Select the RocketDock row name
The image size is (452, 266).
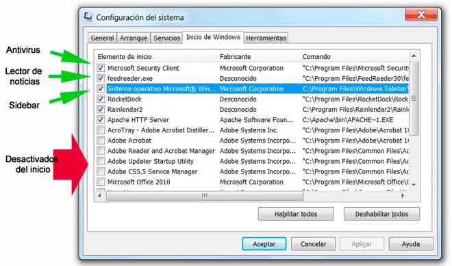coord(124,99)
